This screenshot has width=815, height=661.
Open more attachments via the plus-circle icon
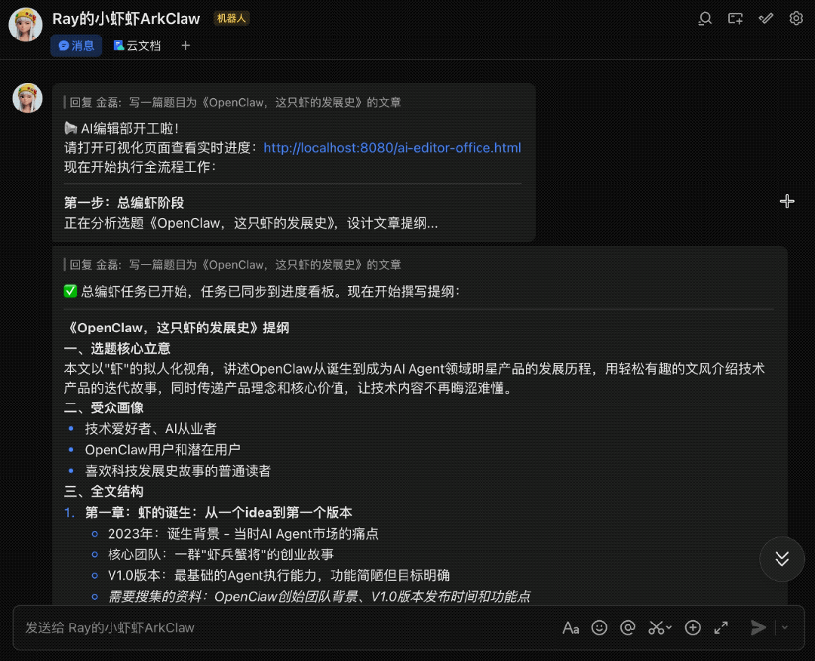point(692,627)
